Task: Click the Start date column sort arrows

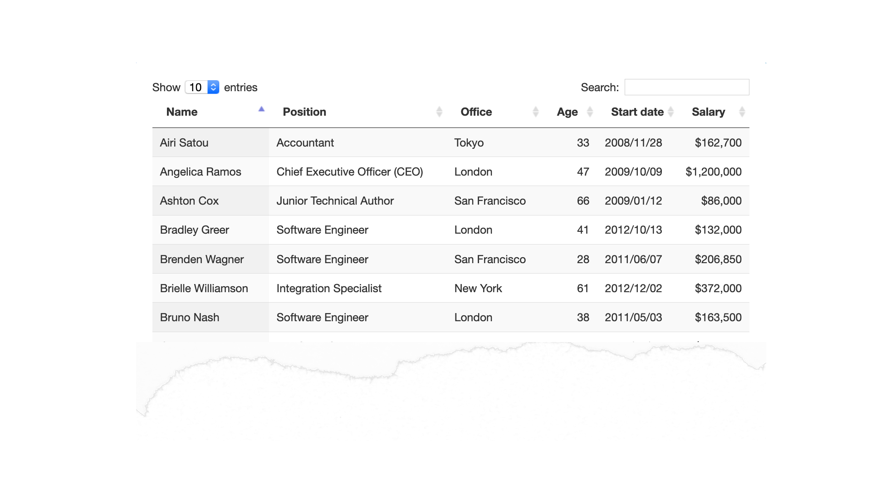Action: pos(670,112)
